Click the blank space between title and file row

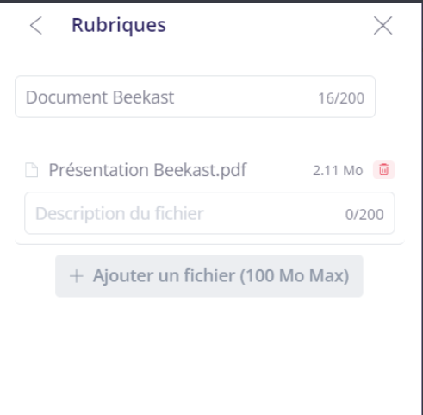tap(209, 138)
